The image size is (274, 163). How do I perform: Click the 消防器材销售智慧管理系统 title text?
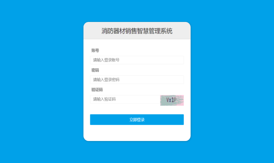click(x=137, y=31)
